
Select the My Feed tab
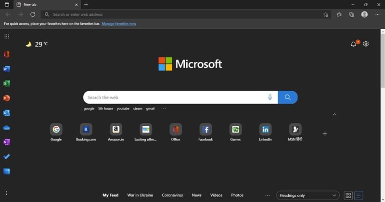click(x=111, y=195)
